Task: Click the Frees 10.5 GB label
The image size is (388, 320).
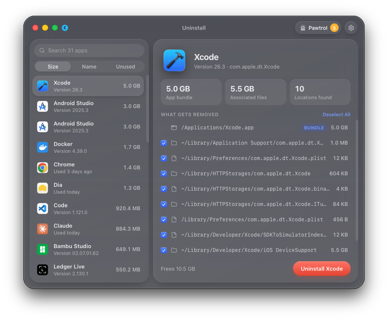Action: (178, 269)
